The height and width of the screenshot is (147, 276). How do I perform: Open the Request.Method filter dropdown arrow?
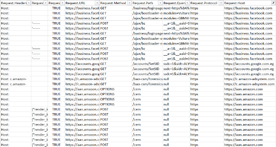pyautogui.click(x=129, y=3)
